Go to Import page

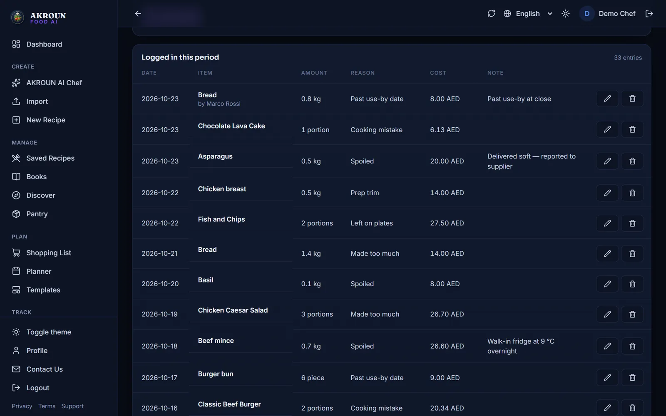coord(58,101)
